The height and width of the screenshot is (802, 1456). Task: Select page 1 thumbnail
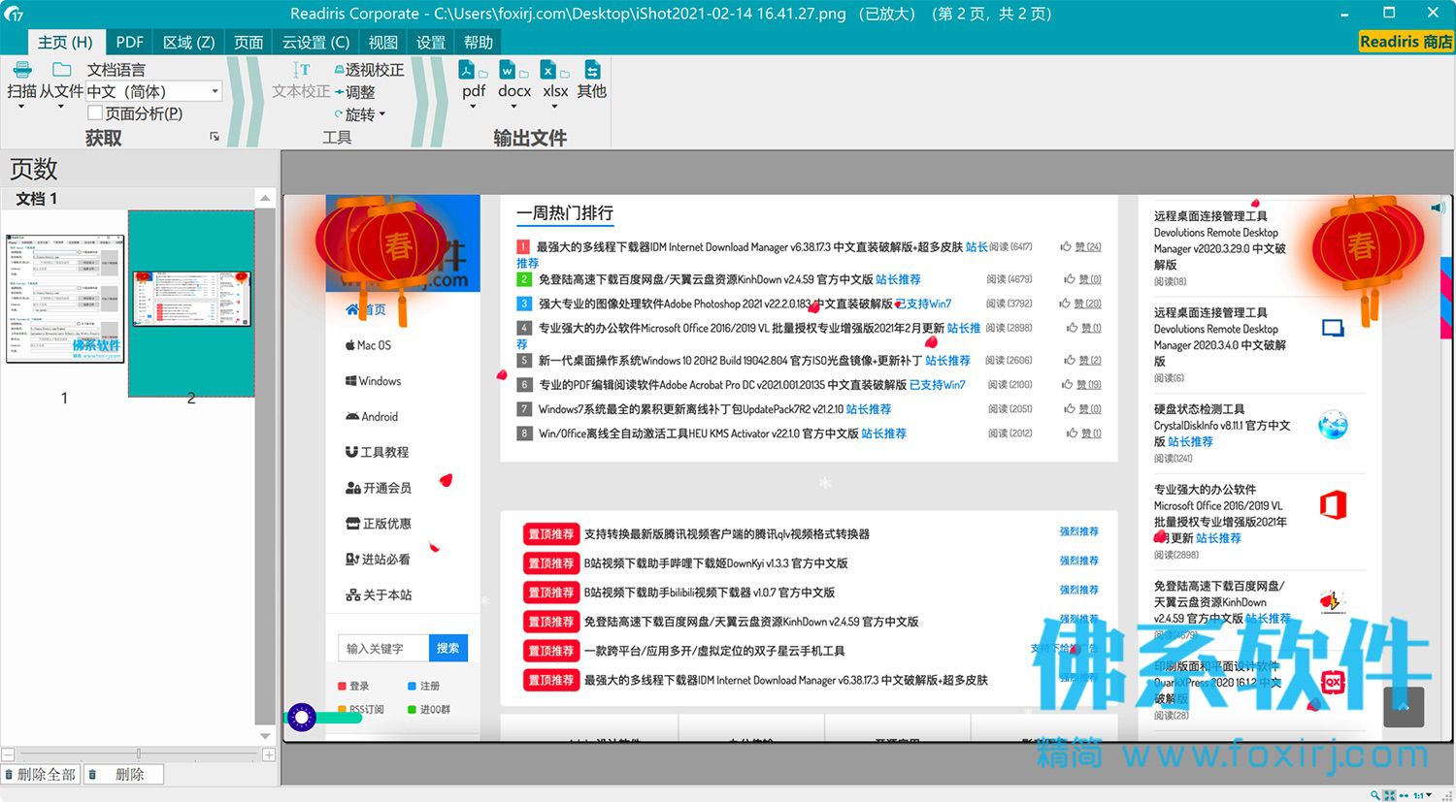click(x=65, y=299)
